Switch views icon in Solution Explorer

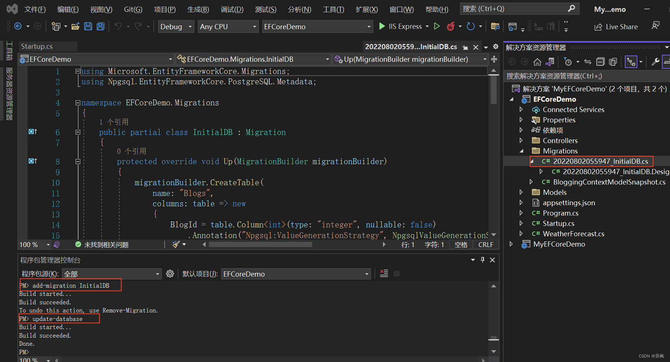coord(550,62)
